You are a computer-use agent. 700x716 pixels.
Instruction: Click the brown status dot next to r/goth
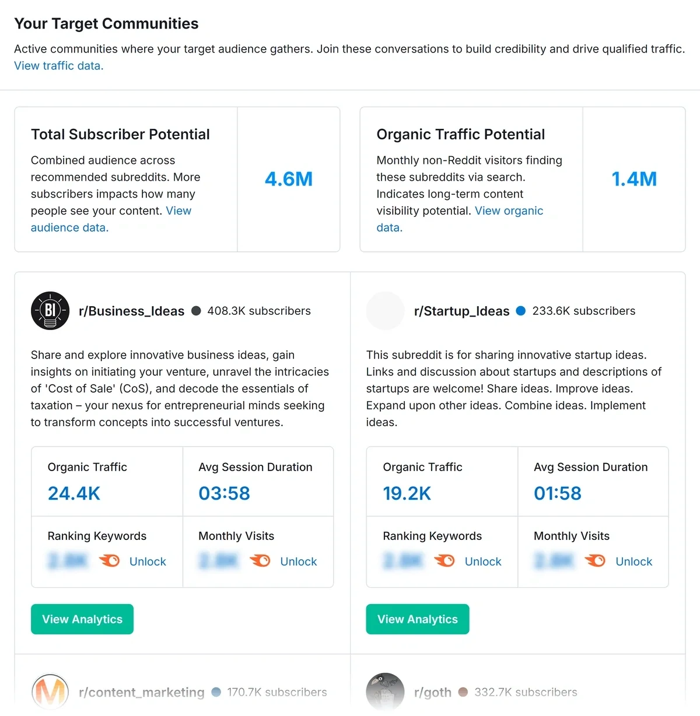click(463, 692)
